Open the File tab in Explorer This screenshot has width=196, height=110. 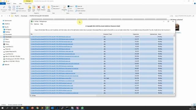pyautogui.click(x=3, y=3)
